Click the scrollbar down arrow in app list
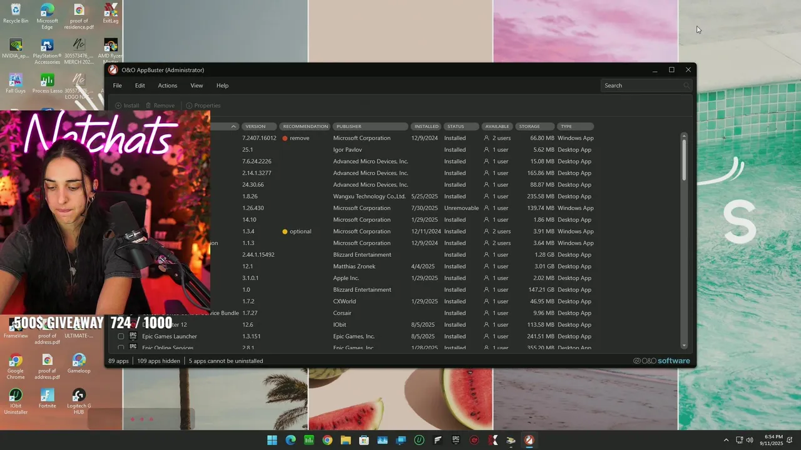801x450 pixels. click(x=684, y=346)
